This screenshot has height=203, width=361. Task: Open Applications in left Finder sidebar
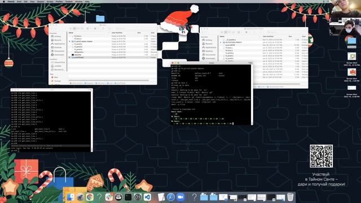point(58,44)
